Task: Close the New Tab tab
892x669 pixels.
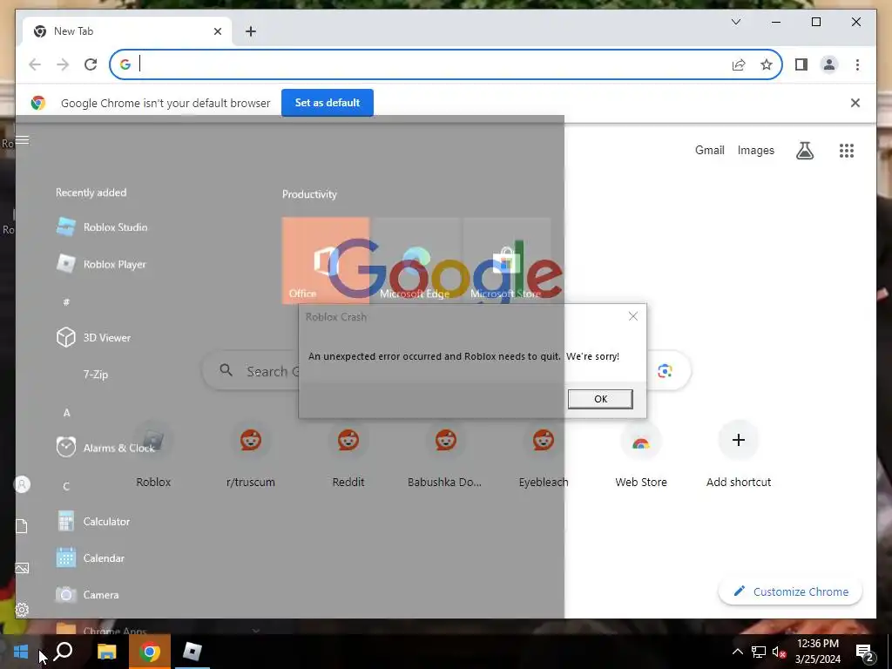Action: tap(217, 31)
